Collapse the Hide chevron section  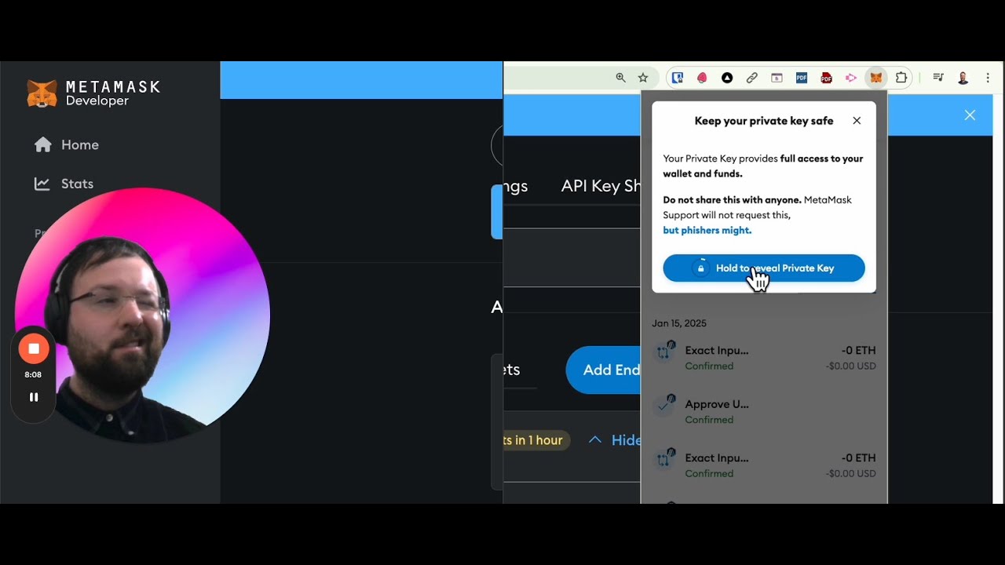point(614,440)
